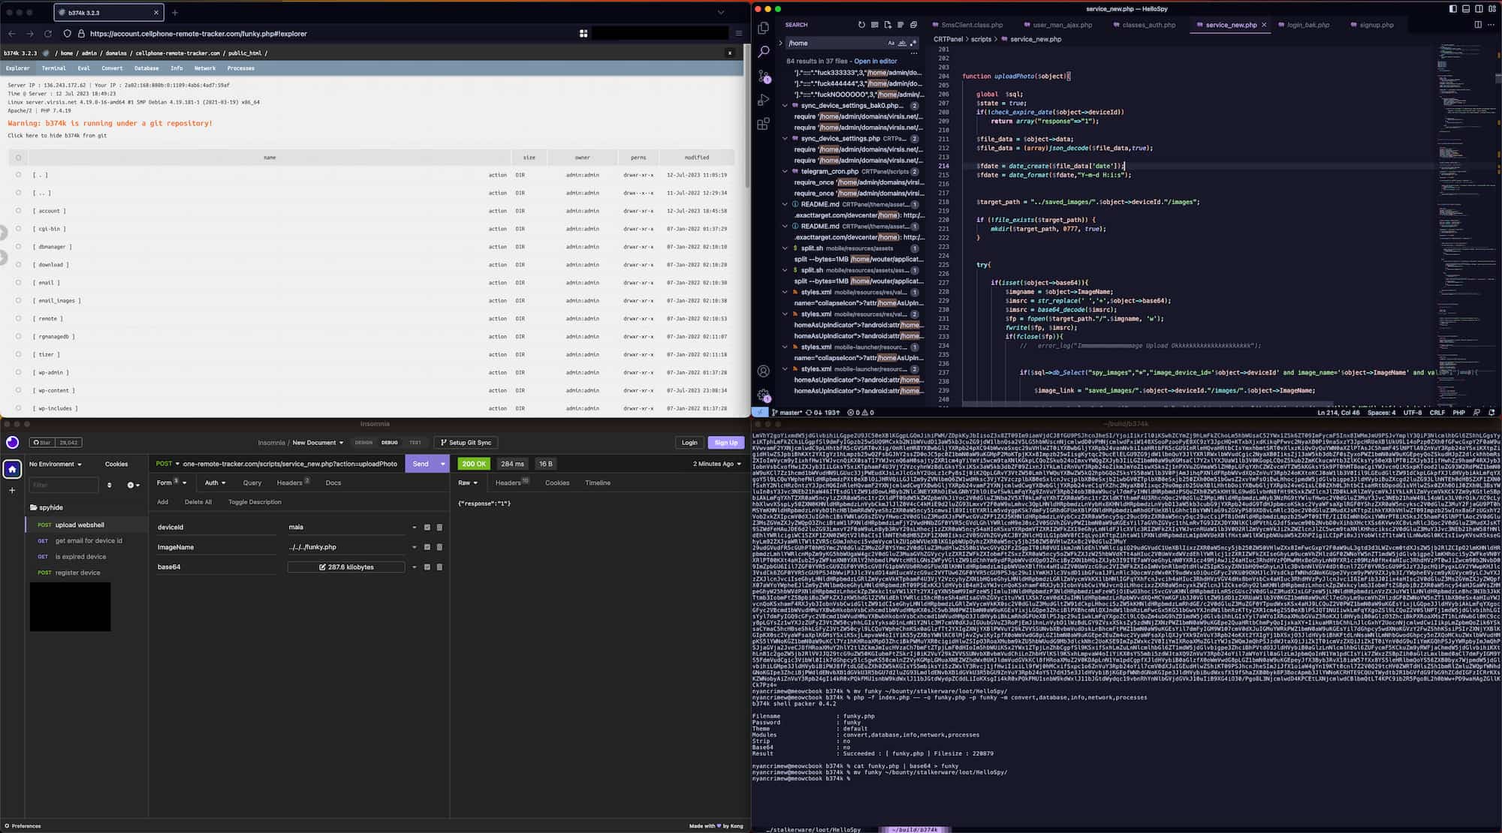Collapse sync_device_settings.php search results
Viewport: 1502px width, 833px height.
786,139
